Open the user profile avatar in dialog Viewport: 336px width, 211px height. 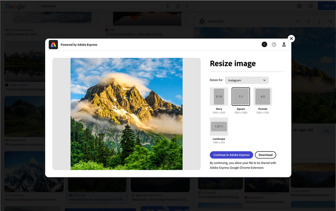click(x=264, y=44)
